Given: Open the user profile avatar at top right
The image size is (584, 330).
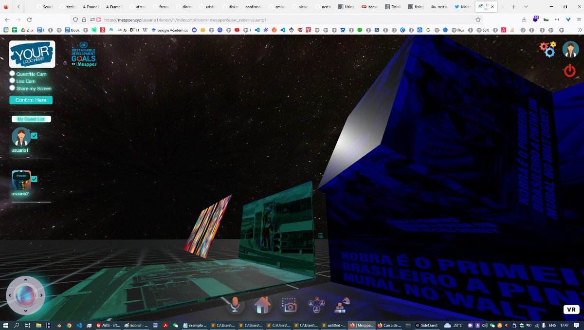Looking at the screenshot, I should click(x=570, y=49).
